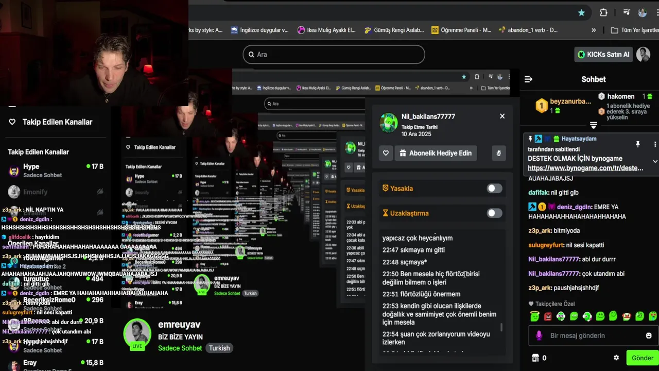The image size is (659, 371).
Task: Open browser media control icon
Action: [x=627, y=13]
